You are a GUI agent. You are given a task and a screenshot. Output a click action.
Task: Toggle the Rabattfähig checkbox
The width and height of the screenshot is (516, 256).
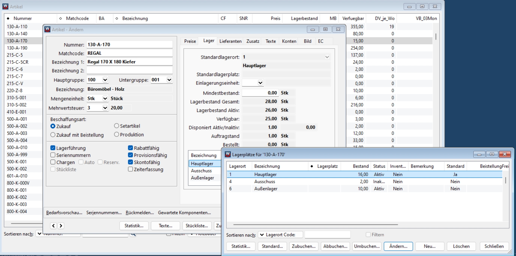(x=130, y=148)
